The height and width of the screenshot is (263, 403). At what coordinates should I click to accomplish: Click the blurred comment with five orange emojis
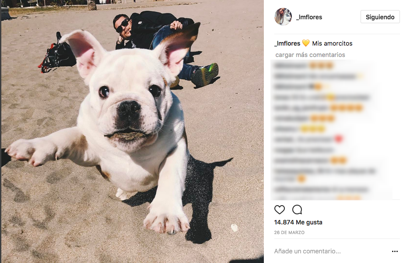pos(318,107)
